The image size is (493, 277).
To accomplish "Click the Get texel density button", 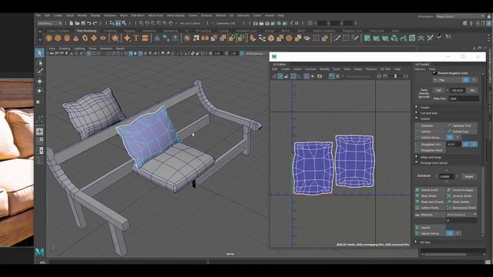I will click(438, 91).
